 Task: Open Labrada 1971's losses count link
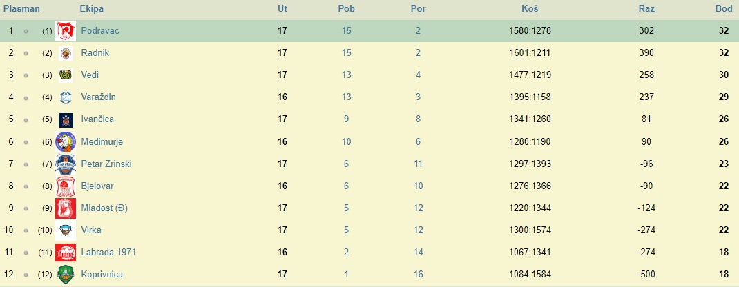(418, 252)
